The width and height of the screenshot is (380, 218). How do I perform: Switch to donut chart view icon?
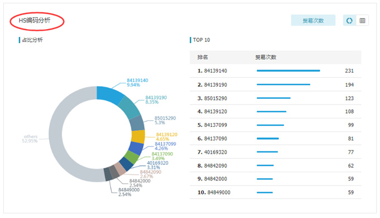point(349,21)
